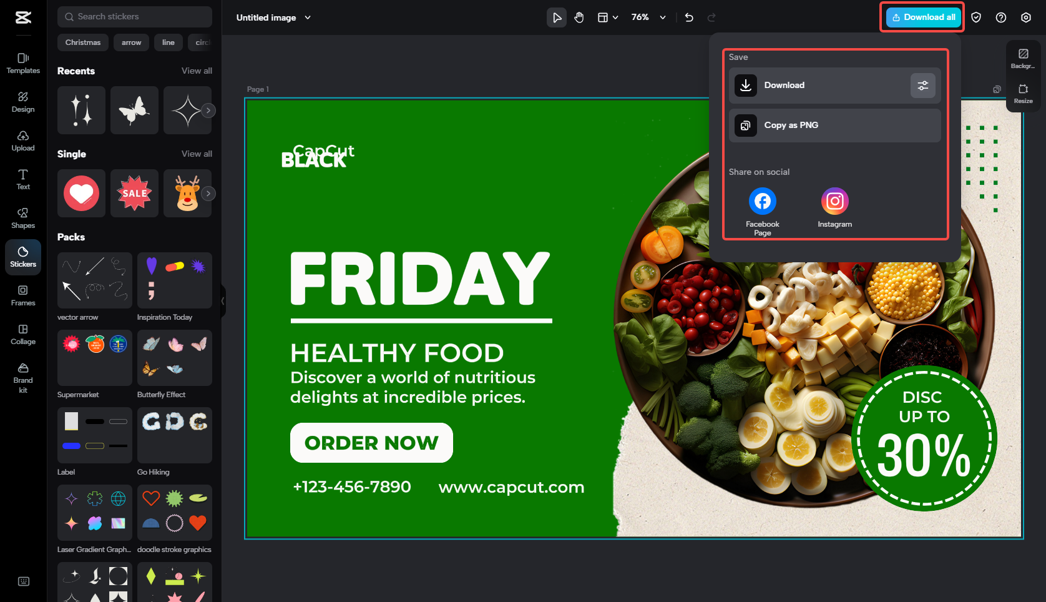Show more Single stickers with arrow
Screen dimensions: 1046x602
click(208, 194)
